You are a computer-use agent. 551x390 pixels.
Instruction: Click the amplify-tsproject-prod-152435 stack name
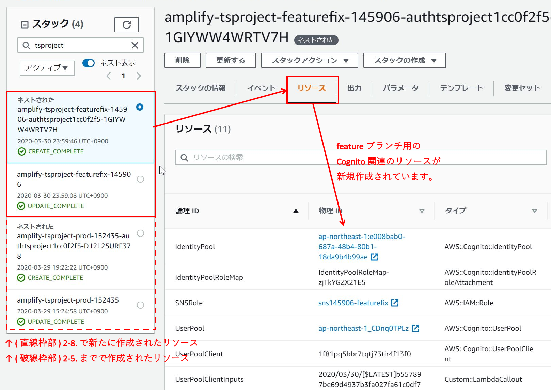pos(68,300)
